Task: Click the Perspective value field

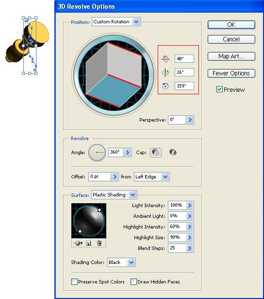Action: [177, 120]
